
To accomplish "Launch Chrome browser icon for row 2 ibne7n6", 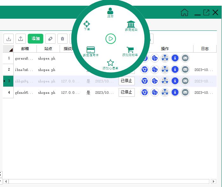I will pos(145,69).
